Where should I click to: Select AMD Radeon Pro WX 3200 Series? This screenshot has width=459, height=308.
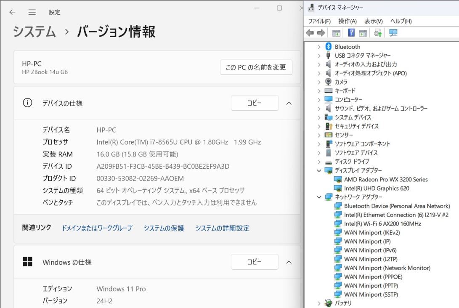click(x=385, y=179)
